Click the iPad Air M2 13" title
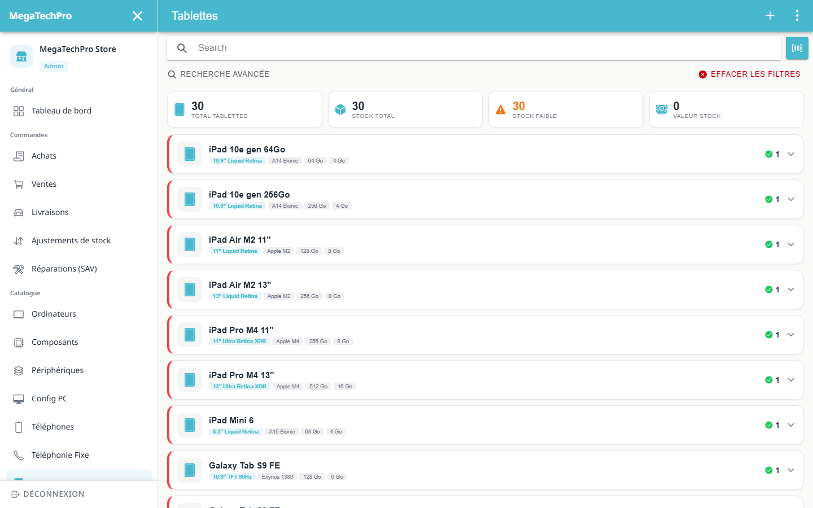813x508 pixels. coord(240,285)
